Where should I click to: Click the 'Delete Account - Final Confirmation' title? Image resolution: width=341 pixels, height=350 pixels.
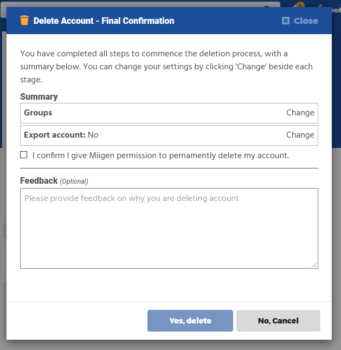(104, 21)
